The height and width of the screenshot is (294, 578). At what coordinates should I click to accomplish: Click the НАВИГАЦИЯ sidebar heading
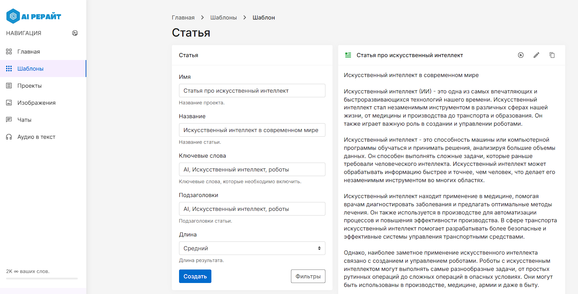click(x=24, y=33)
